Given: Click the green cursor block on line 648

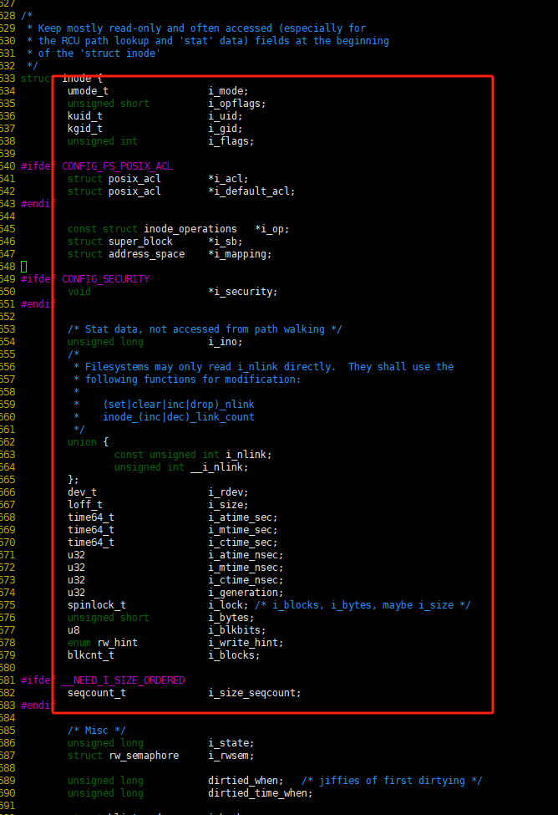Looking at the screenshot, I should [x=24, y=267].
